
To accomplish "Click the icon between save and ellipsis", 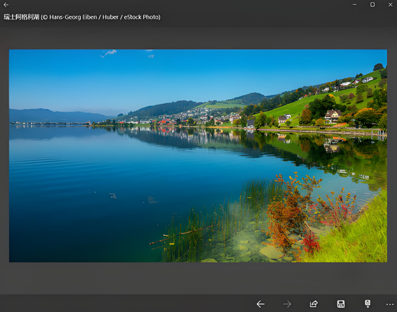I will tap(368, 304).
